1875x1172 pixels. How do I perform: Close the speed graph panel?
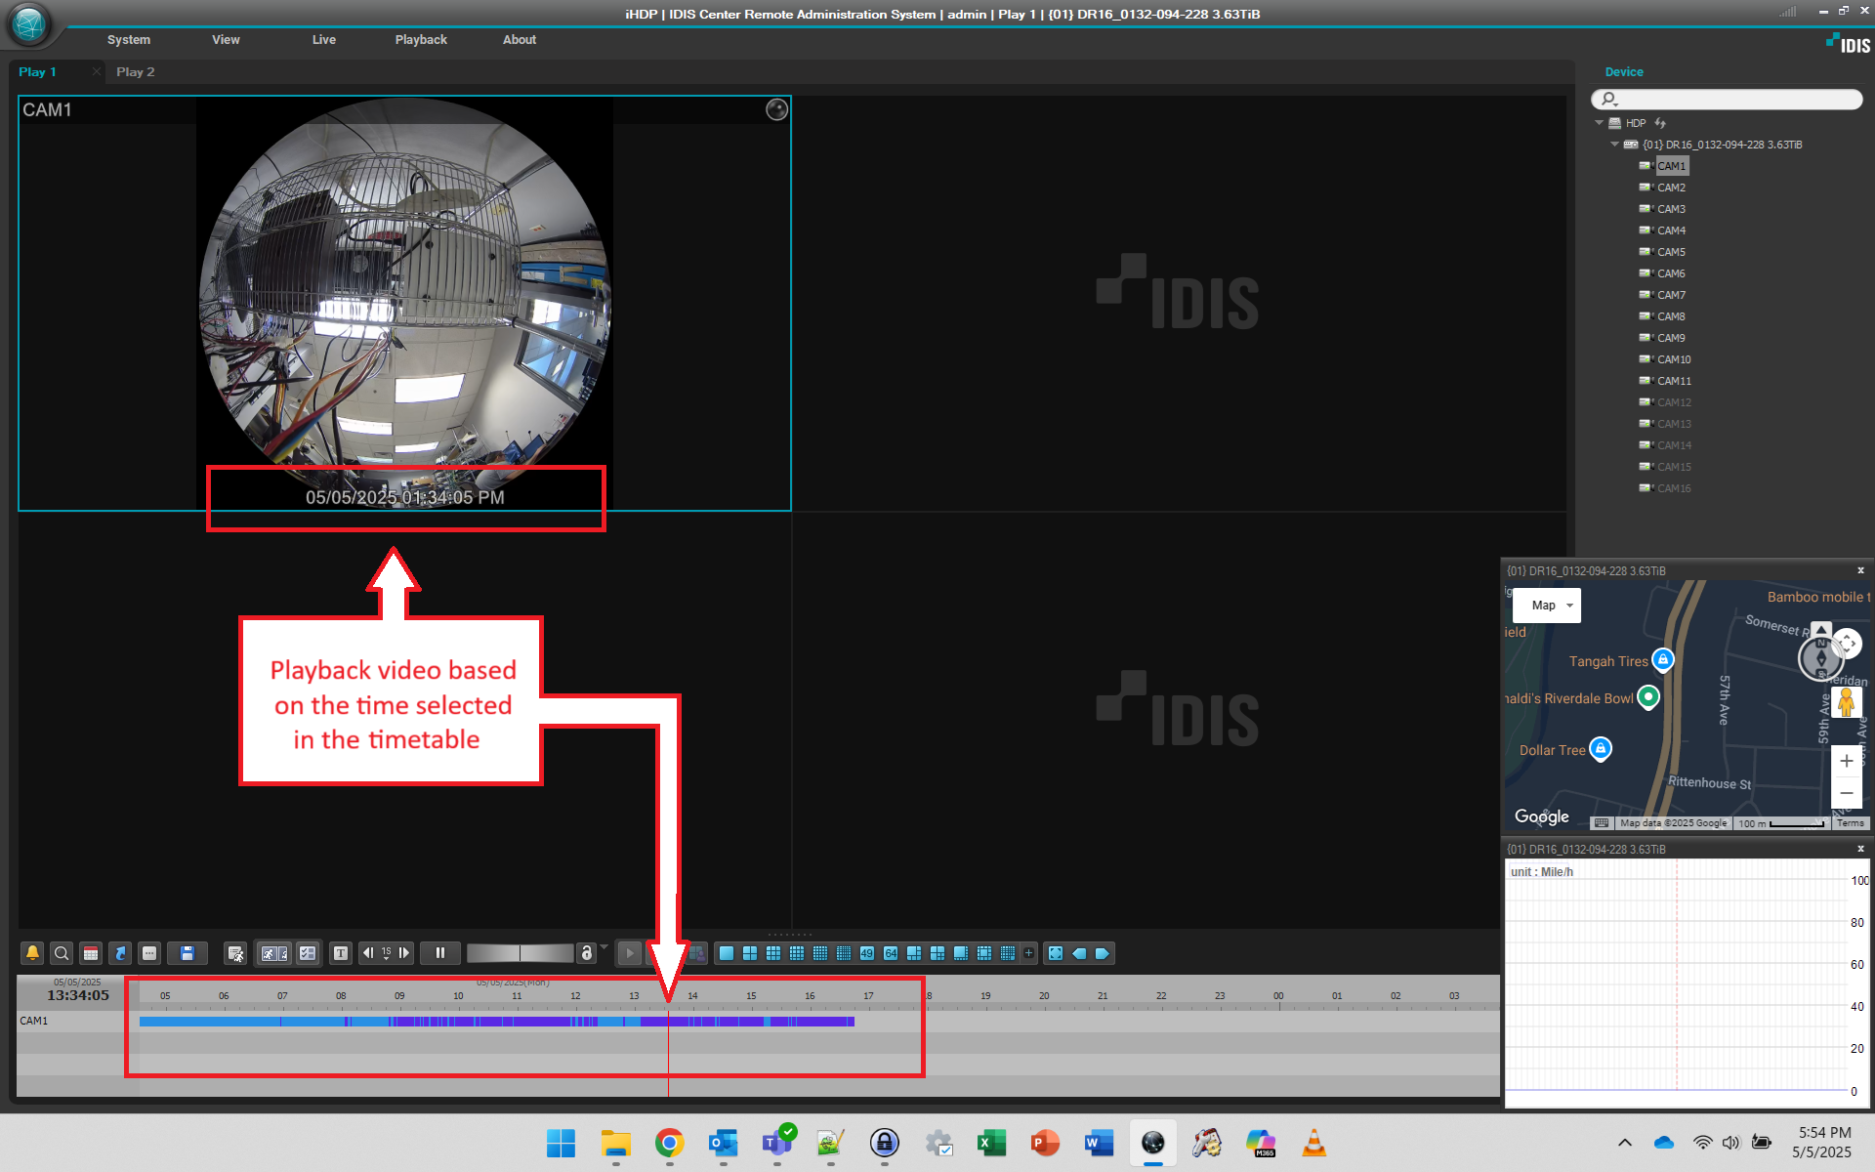1860,849
